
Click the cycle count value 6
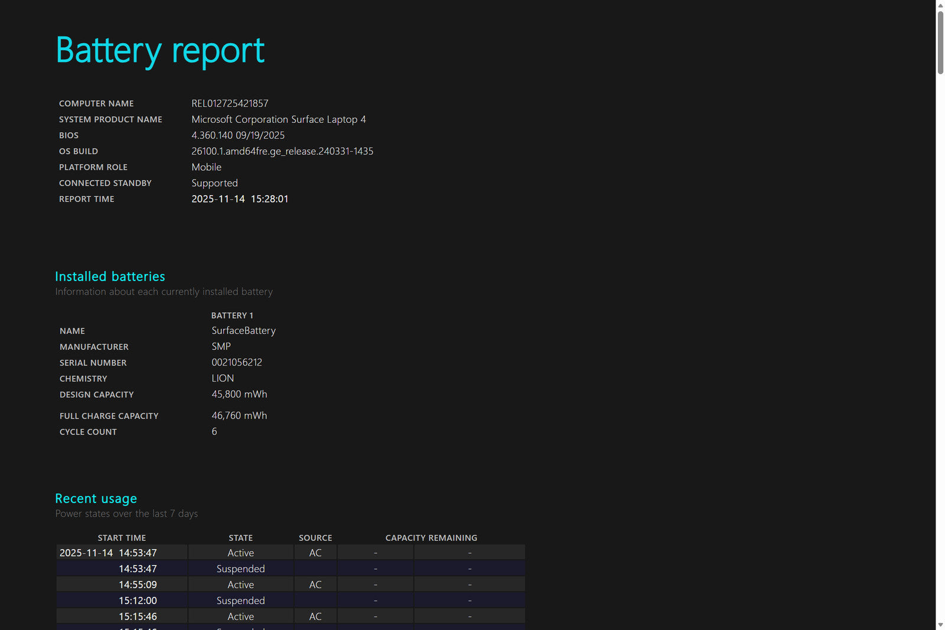[x=214, y=432]
